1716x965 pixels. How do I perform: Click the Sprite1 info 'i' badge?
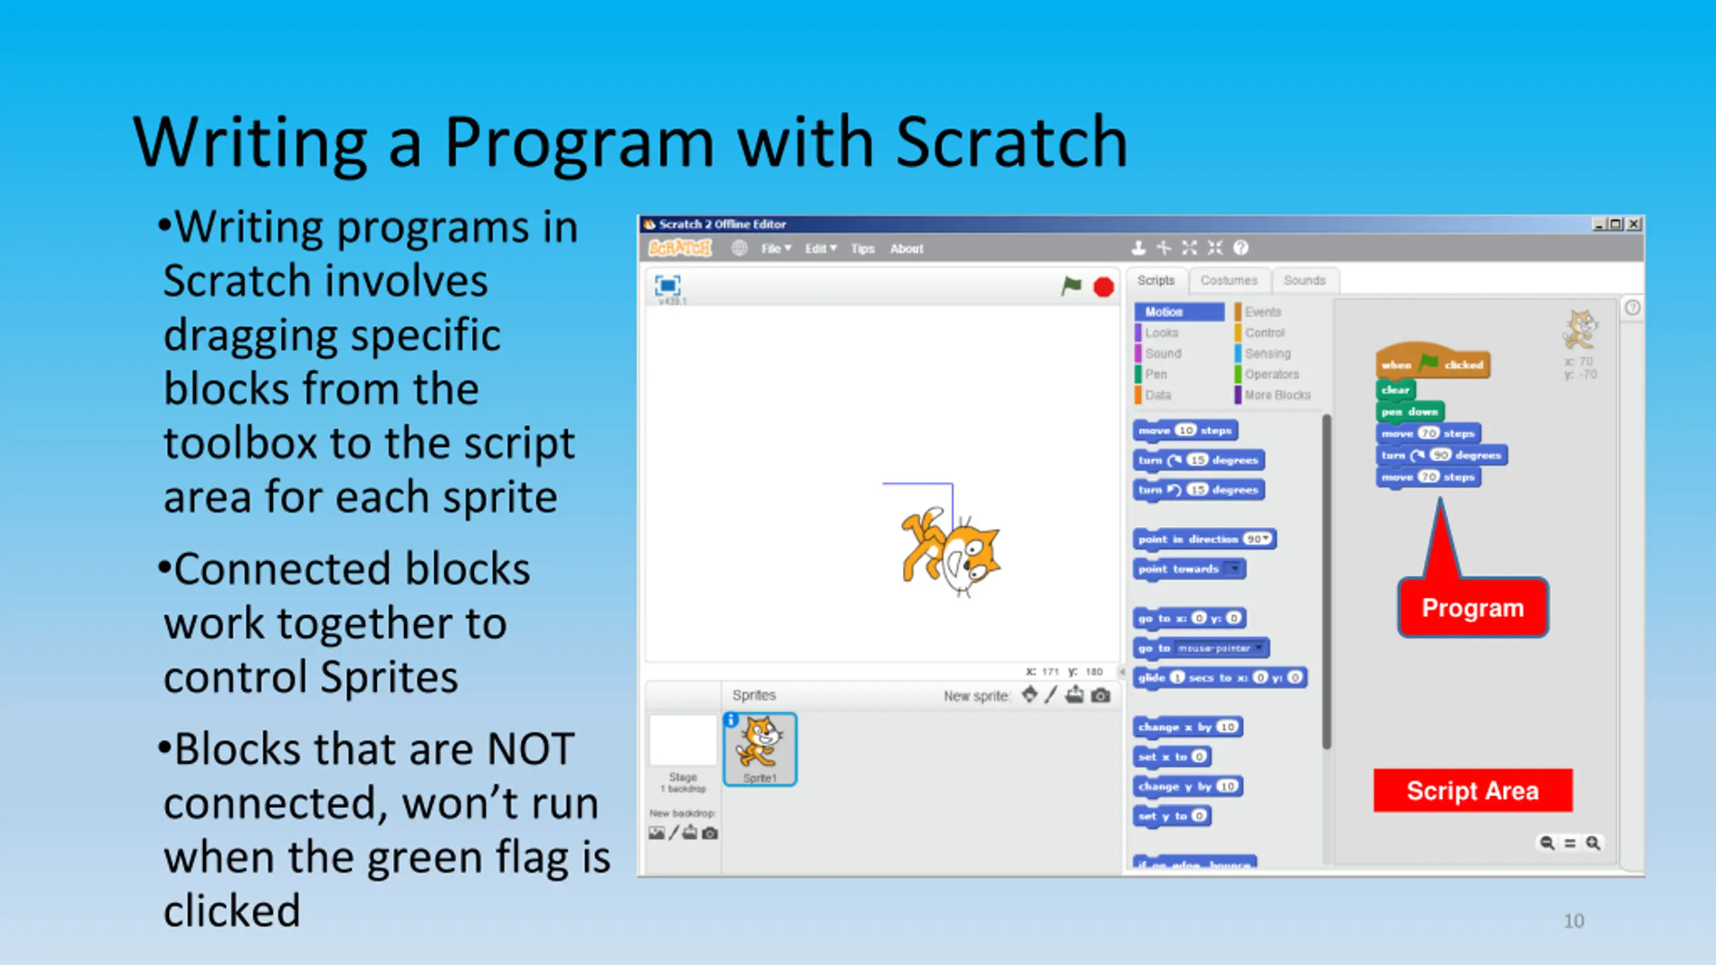point(731,720)
